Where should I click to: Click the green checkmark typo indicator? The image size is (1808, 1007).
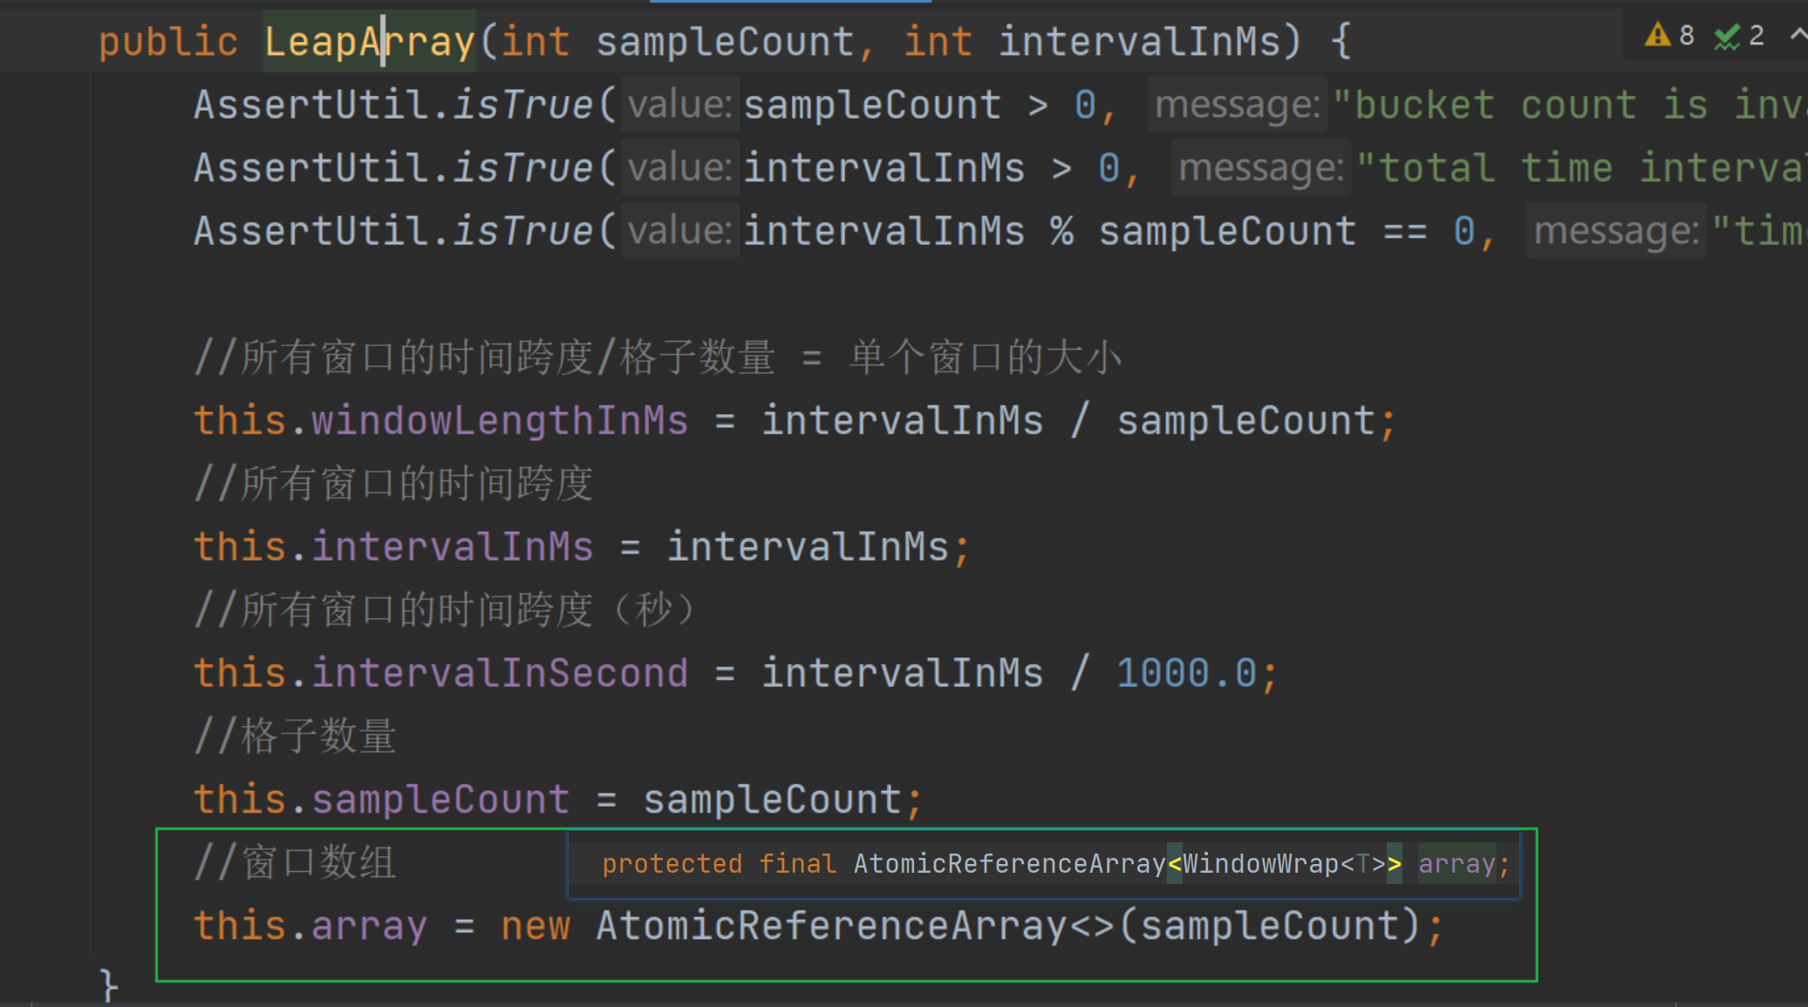pyautogui.click(x=1727, y=37)
